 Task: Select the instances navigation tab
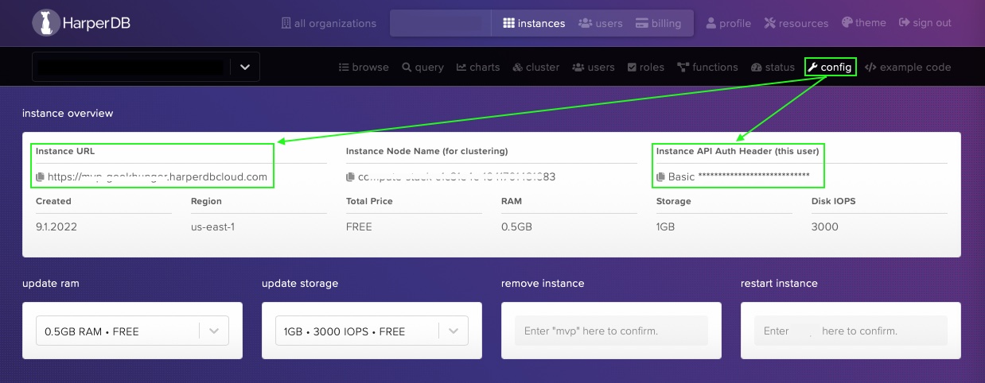534,23
